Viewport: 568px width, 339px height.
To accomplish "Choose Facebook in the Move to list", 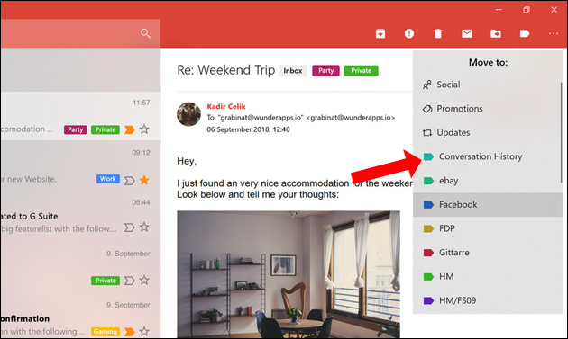I will tap(488, 204).
